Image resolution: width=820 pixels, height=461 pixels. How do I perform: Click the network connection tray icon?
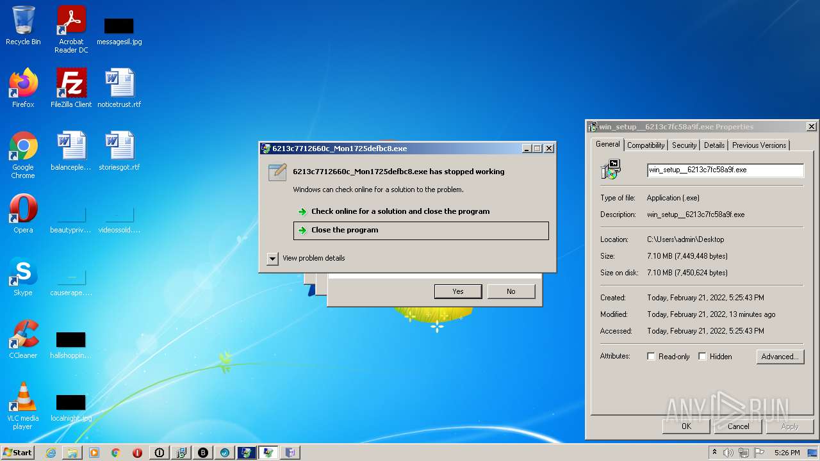(x=744, y=453)
